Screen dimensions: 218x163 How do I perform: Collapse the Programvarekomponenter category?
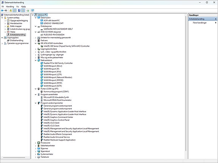[36, 103]
